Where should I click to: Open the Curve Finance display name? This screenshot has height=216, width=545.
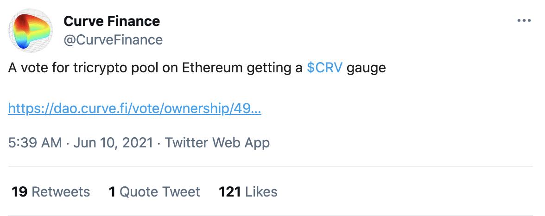112,21
